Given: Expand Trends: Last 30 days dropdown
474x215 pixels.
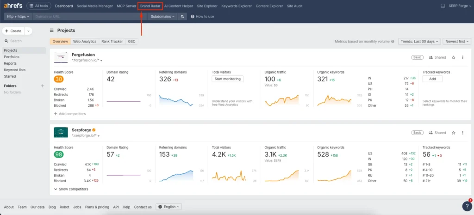Looking at the screenshot, I should click(419, 41).
